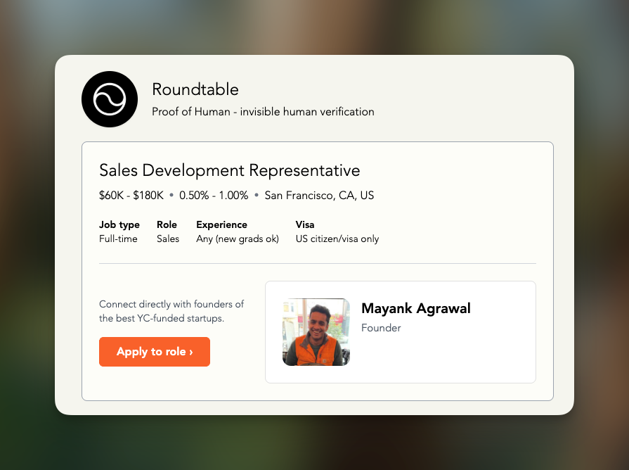
Task: Click Mayank Agrawal's profile photo
Action: (x=316, y=332)
